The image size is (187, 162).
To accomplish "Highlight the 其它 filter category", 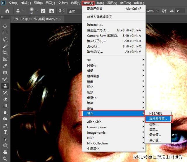I will point(114,113).
